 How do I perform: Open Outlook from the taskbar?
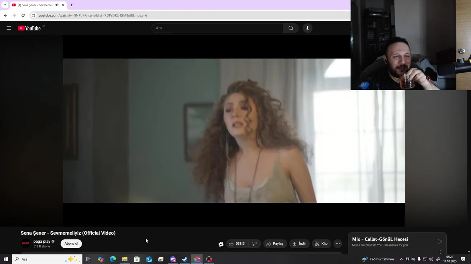coord(149,259)
